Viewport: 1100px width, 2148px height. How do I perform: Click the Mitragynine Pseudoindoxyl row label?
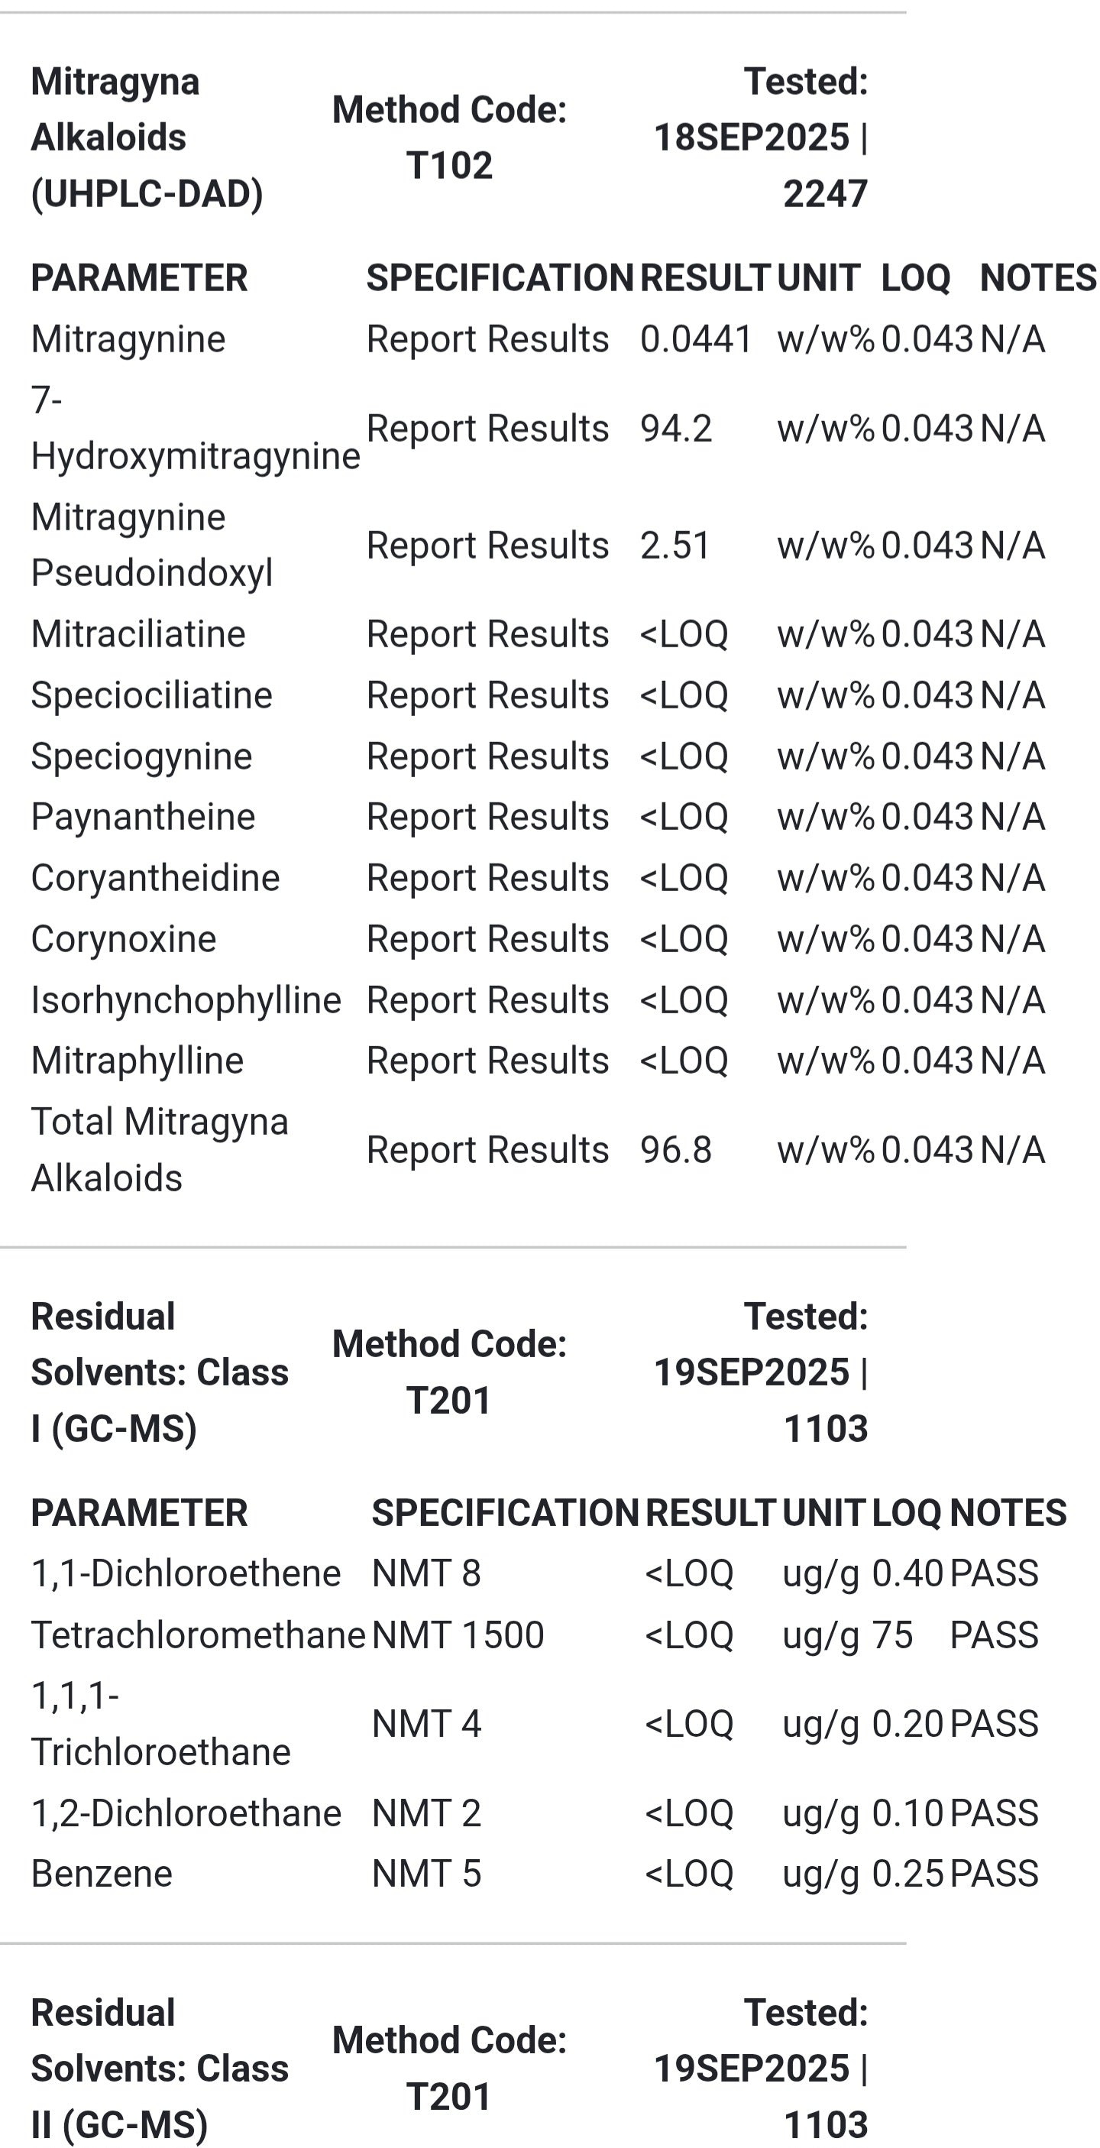click(152, 546)
